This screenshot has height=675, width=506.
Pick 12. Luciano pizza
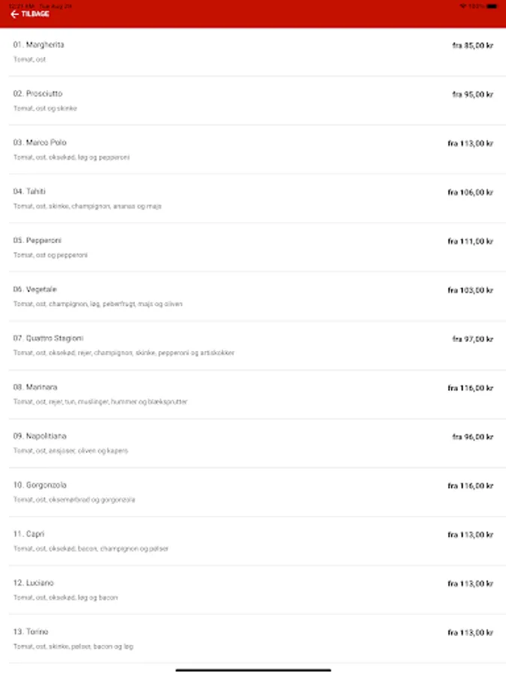pyautogui.click(x=34, y=583)
